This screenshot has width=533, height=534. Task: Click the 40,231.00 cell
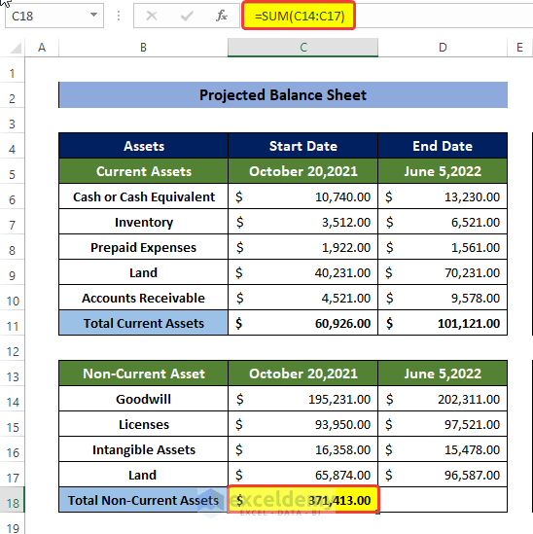click(302, 272)
